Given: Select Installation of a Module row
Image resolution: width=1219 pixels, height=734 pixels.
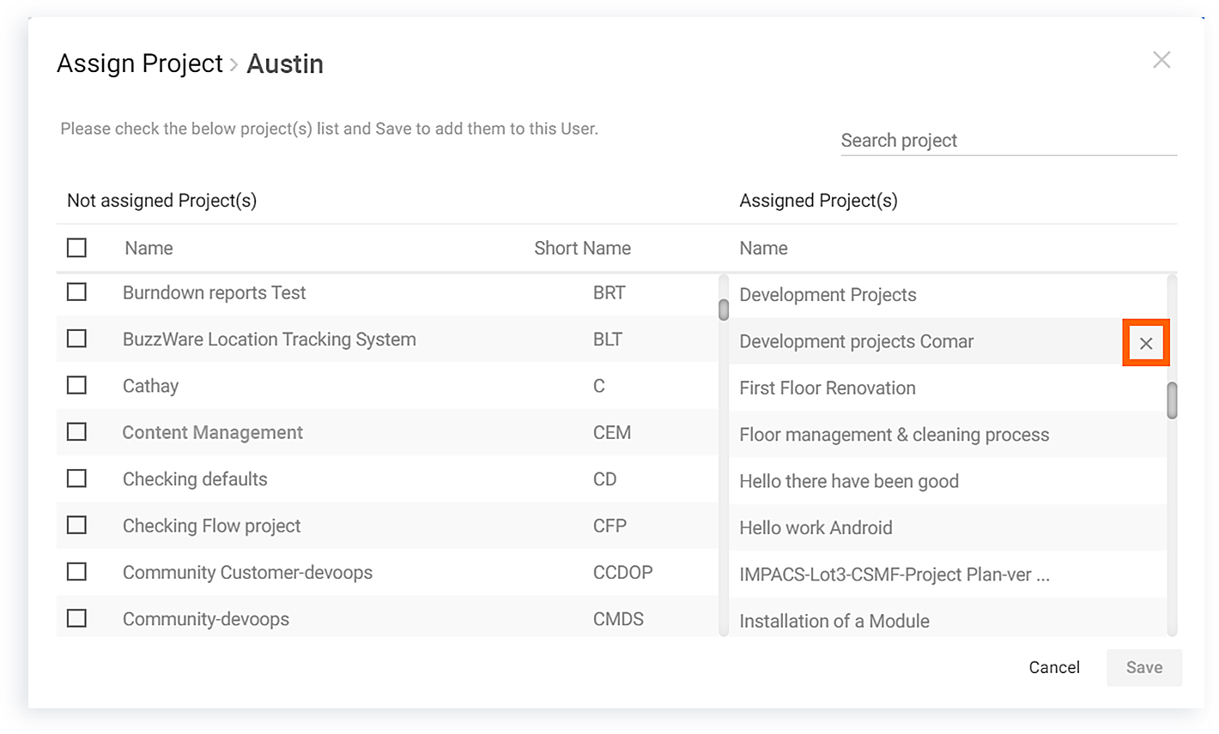Looking at the screenshot, I should coord(834,621).
